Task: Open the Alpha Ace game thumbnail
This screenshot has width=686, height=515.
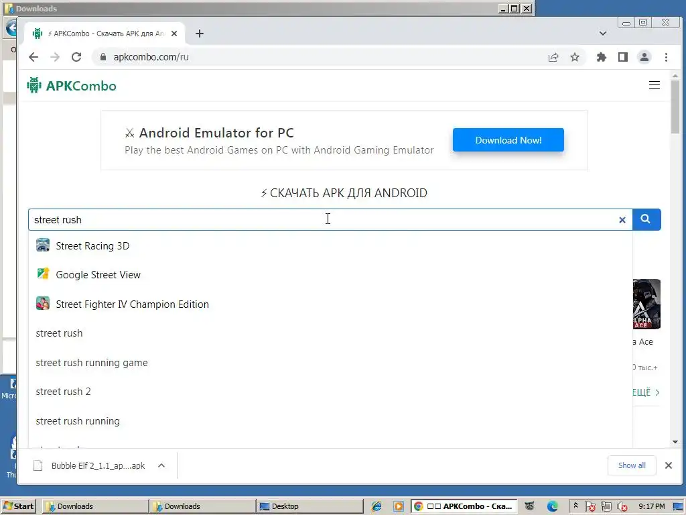Action: (x=646, y=304)
